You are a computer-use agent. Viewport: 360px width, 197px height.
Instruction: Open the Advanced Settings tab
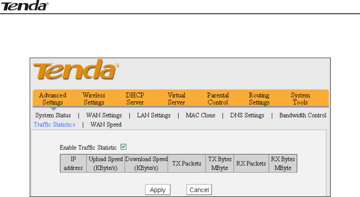tap(53, 98)
